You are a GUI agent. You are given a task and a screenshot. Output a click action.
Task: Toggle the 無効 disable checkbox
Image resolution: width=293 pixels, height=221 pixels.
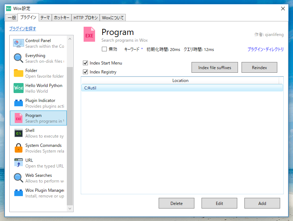tap(104, 49)
